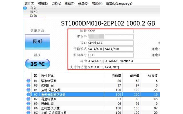This screenshot has width=183, height=114.
Task: Click the 良好 health status button
Action: 37,42
